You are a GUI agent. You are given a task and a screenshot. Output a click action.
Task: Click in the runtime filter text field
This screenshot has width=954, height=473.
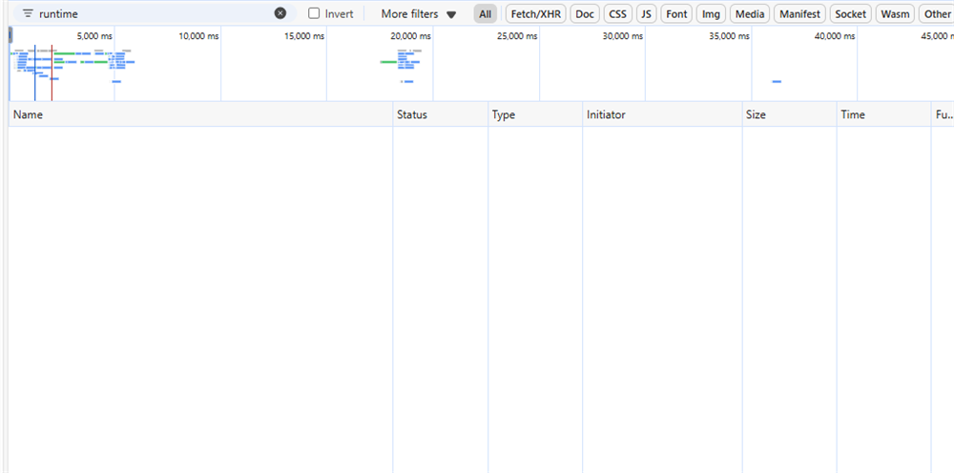click(x=153, y=14)
